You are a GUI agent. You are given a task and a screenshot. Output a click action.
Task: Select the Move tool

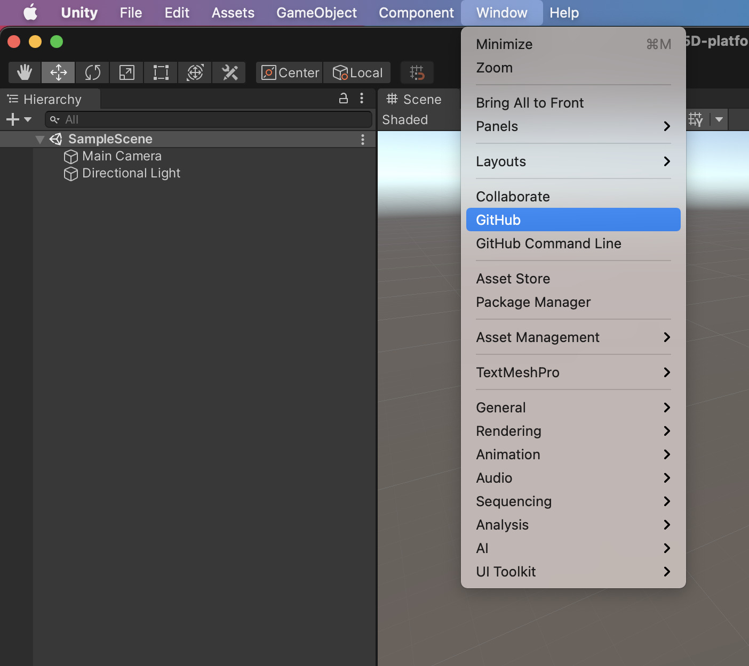59,72
